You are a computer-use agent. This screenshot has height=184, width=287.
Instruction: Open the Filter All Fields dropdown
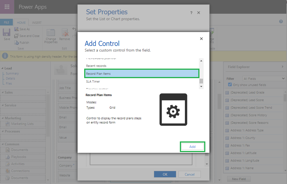pyautogui.click(x=264, y=79)
